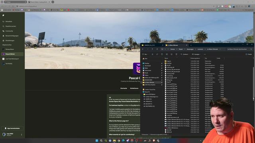The height and width of the screenshot is (143, 255).
Task: Refresh the Explorer folder view
Action: (157, 49)
